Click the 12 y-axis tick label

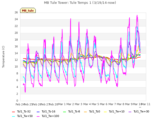point(16,60)
